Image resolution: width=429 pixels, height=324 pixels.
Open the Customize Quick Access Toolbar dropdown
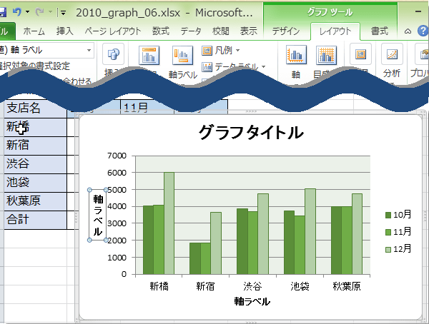63,12
